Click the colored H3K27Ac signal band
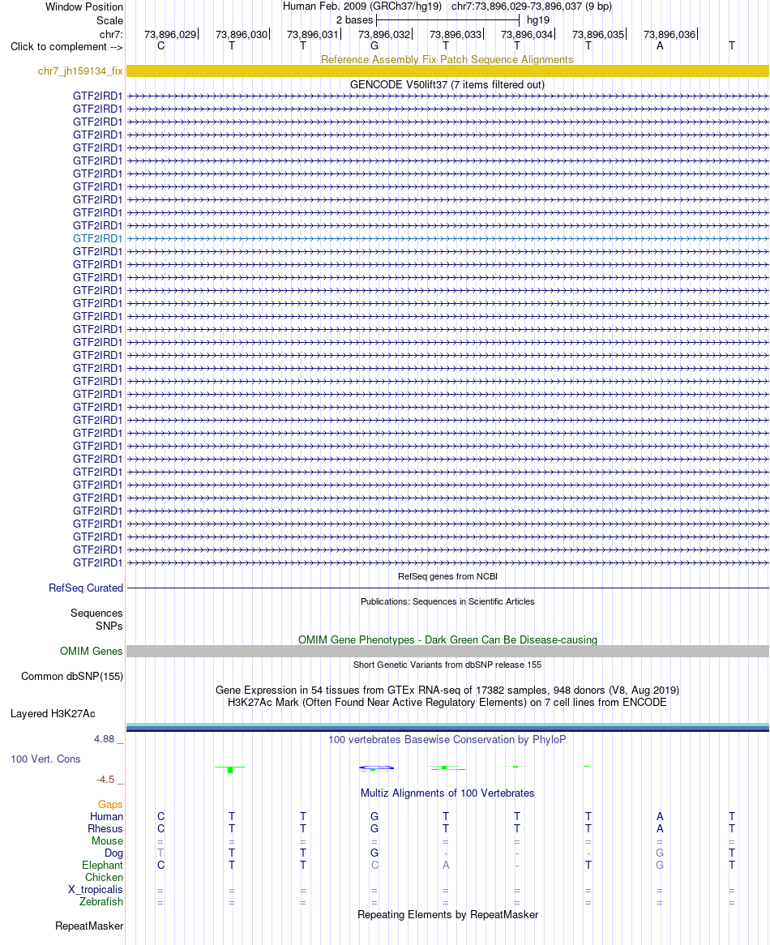The width and height of the screenshot is (770, 945). [447, 727]
